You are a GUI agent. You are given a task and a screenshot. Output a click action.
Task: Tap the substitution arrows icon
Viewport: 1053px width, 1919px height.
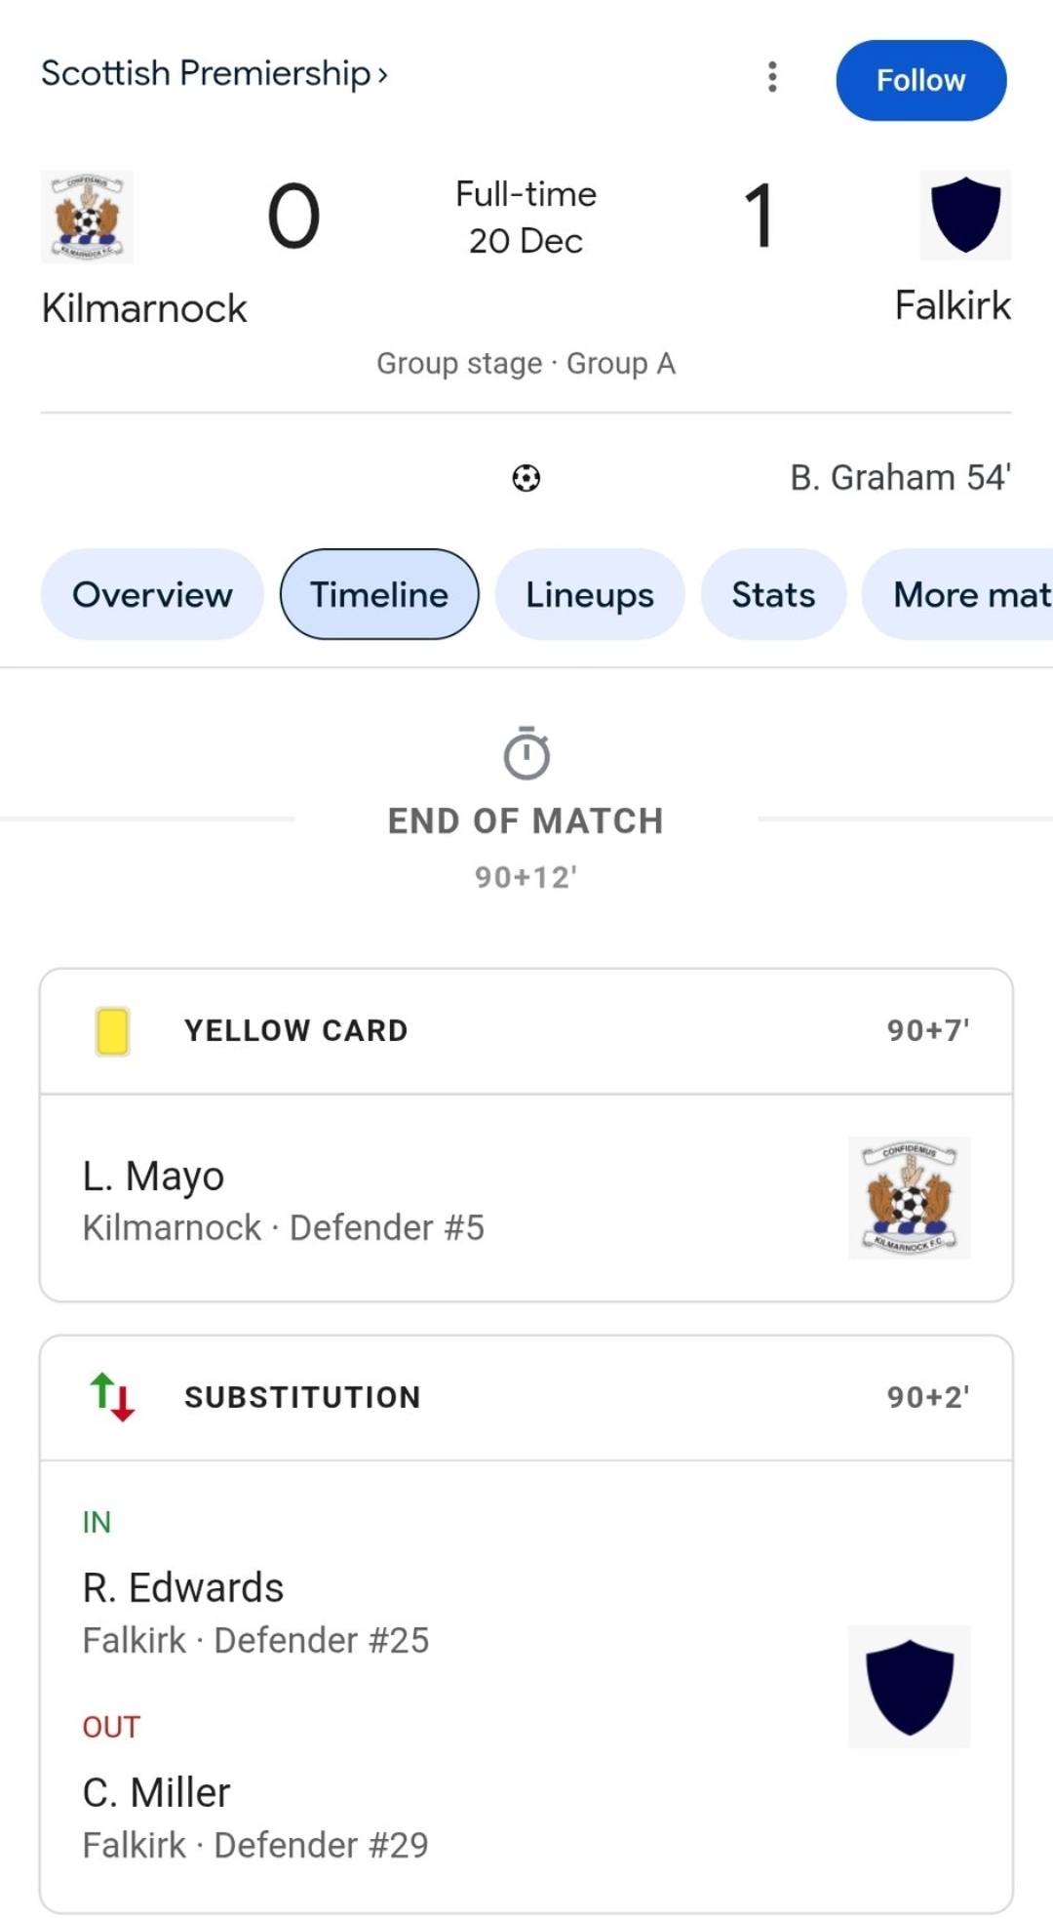[x=112, y=1397]
